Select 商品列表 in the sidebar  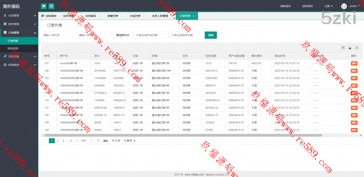(13, 48)
